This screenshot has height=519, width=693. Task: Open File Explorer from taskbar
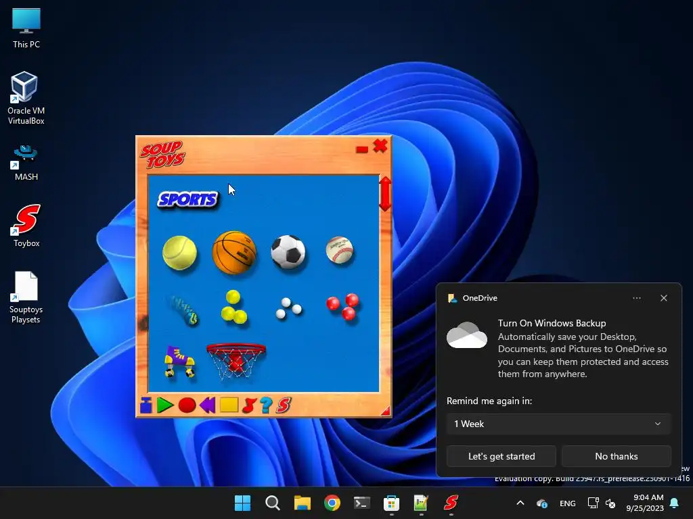[303, 503]
